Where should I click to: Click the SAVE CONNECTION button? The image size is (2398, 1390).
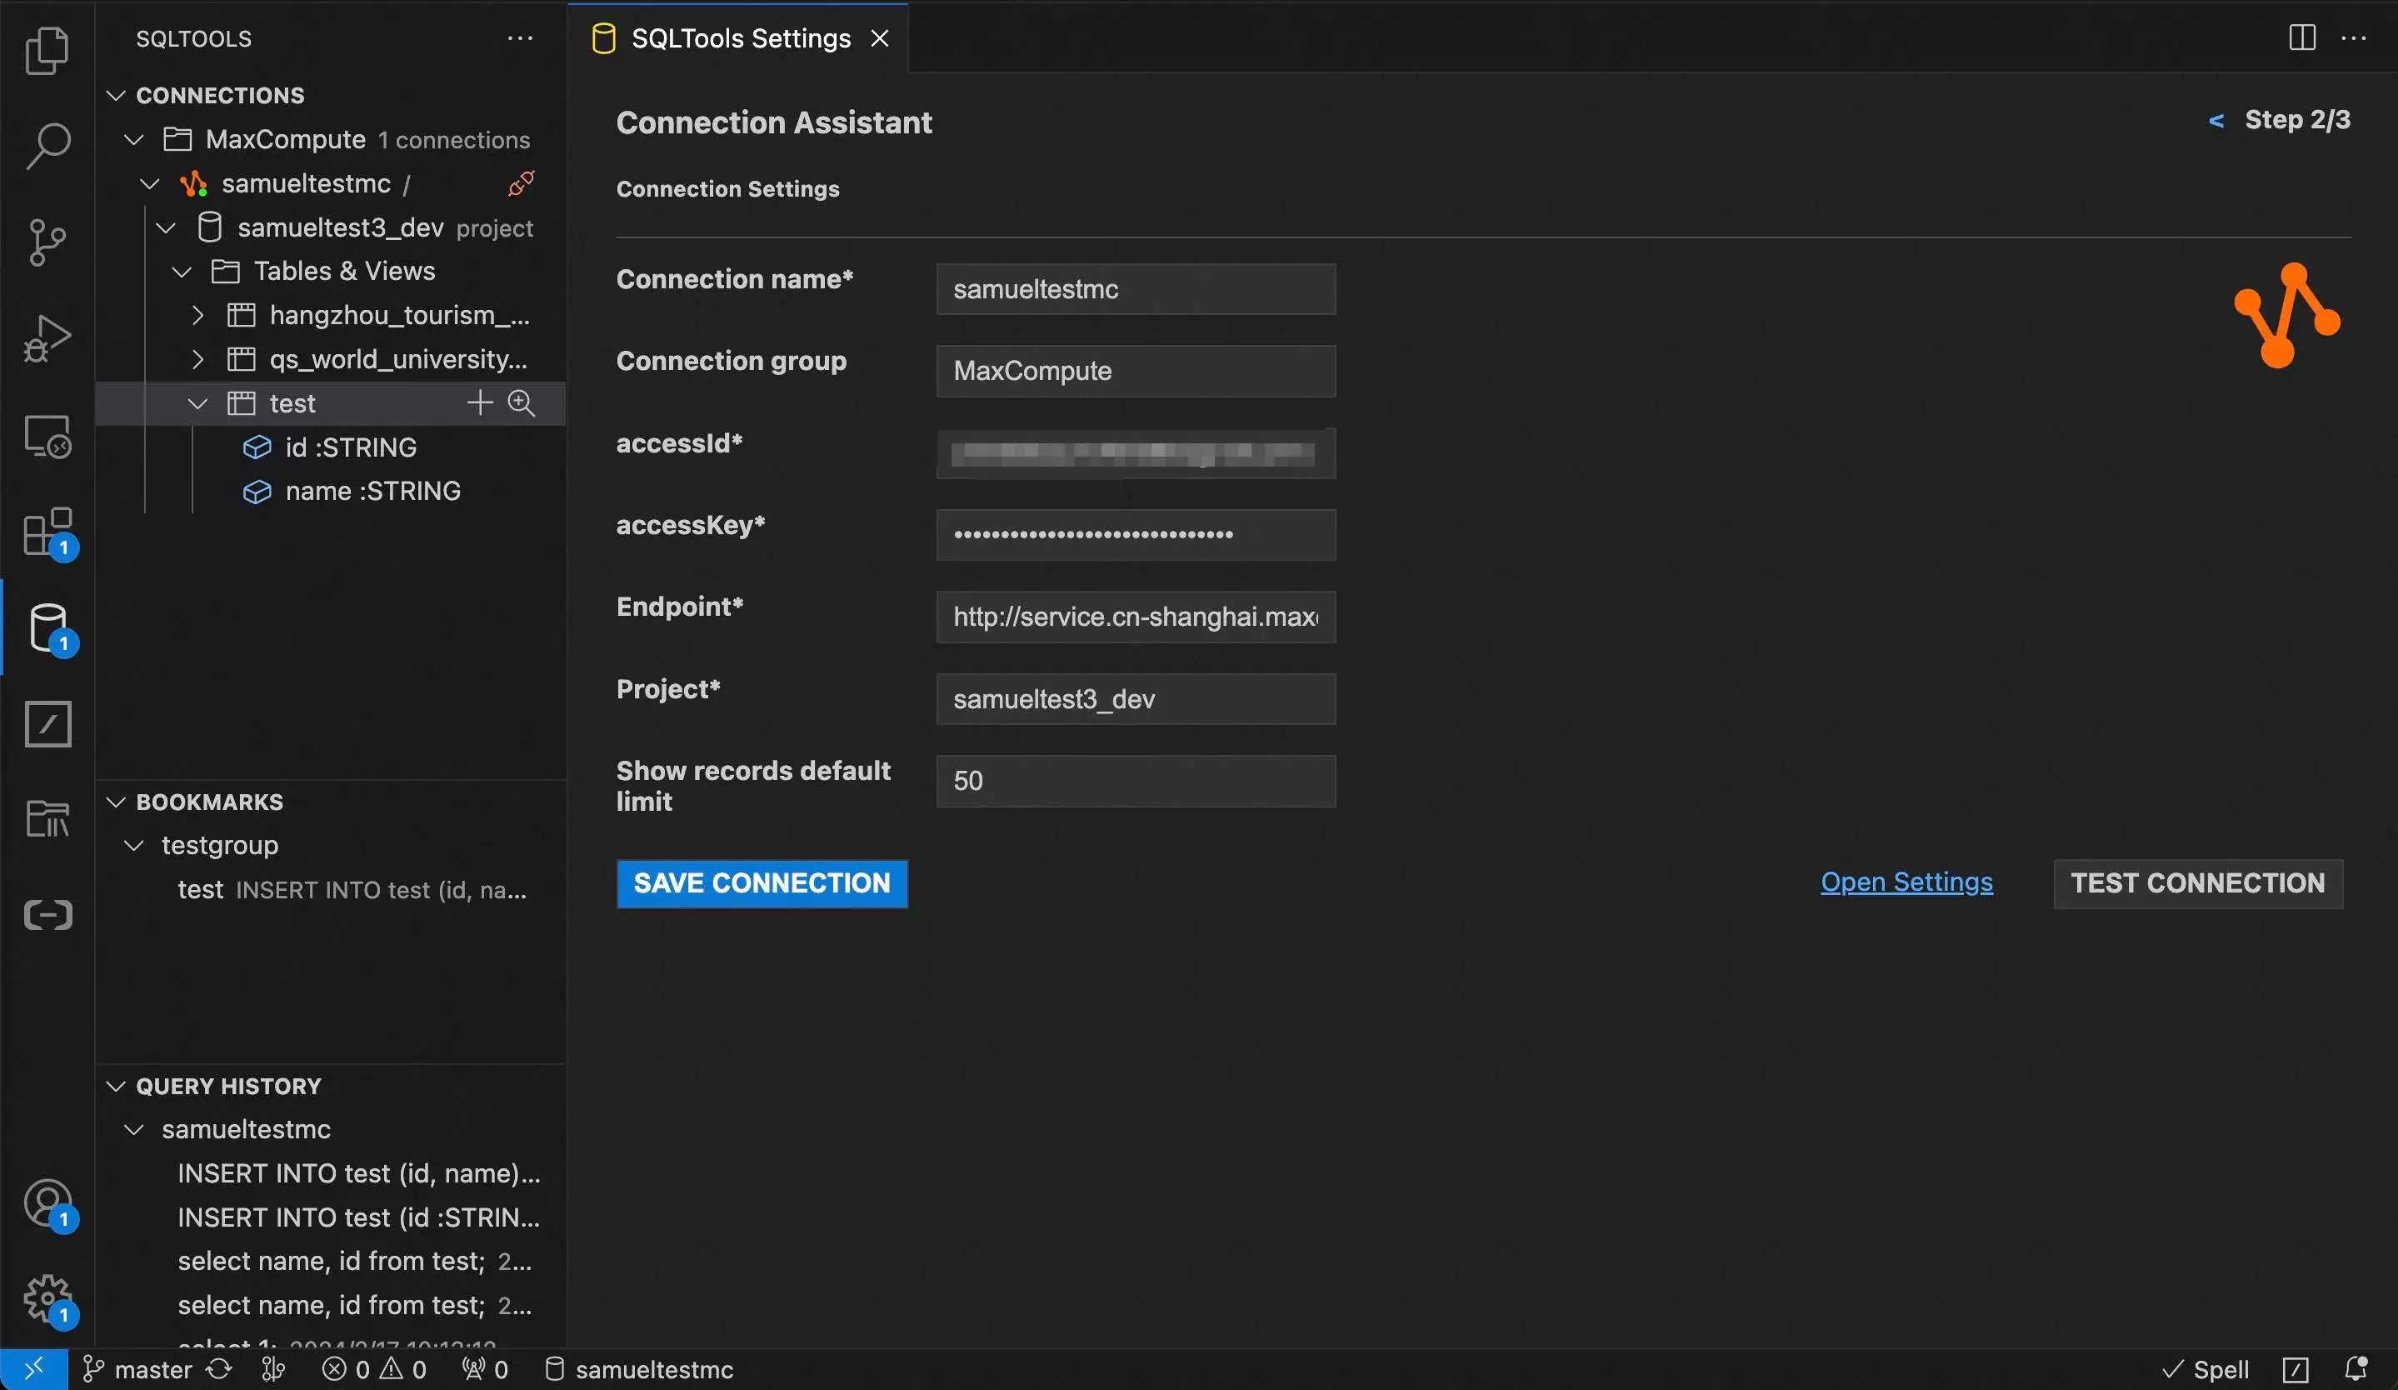click(x=762, y=882)
